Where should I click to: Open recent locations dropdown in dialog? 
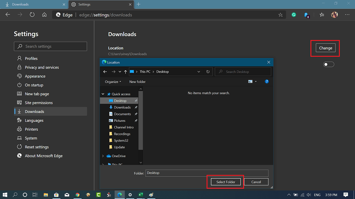click(120, 72)
